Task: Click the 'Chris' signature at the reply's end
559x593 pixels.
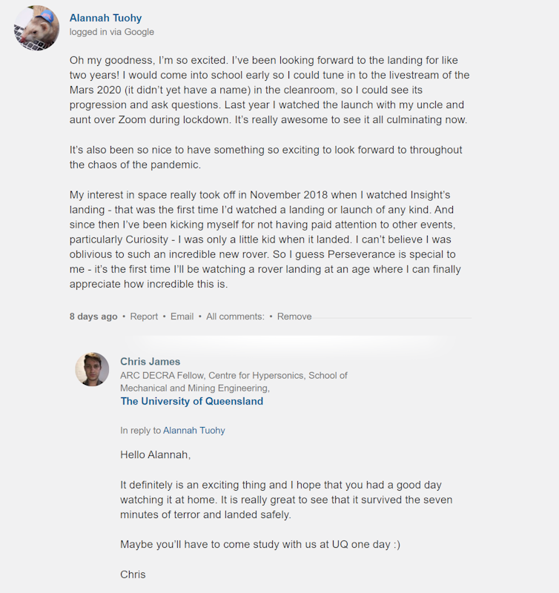Action: click(x=133, y=574)
